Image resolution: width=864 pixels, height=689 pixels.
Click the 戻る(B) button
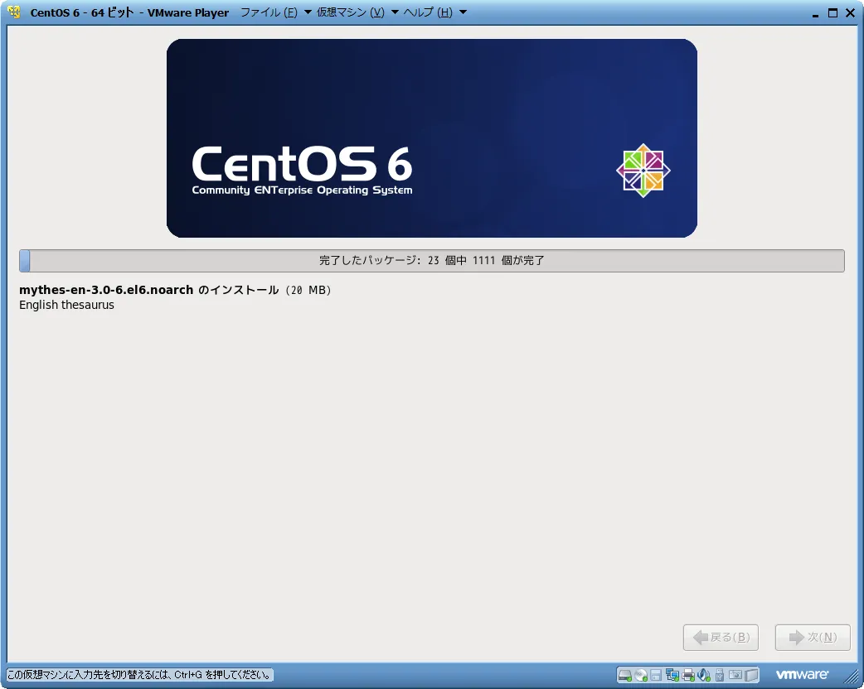[x=720, y=637]
